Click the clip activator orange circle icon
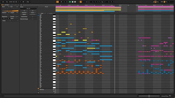This screenshot has width=175, height=98. [2, 5]
